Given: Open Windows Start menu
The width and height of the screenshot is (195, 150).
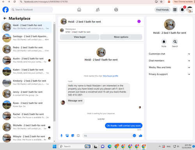Looking at the screenshot, I should pyautogui.click(x=55, y=146).
